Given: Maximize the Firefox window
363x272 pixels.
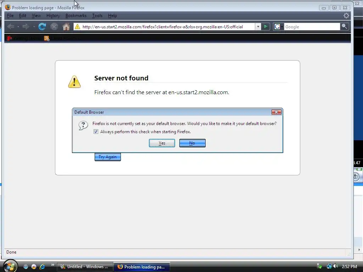Looking at the screenshot, I should [x=334, y=8].
